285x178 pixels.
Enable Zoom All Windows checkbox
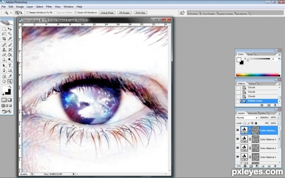76,13
